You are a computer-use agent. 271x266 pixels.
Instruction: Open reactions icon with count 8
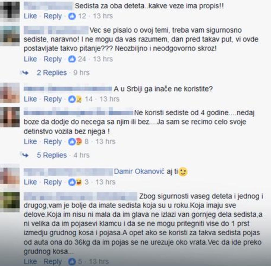(75, 142)
